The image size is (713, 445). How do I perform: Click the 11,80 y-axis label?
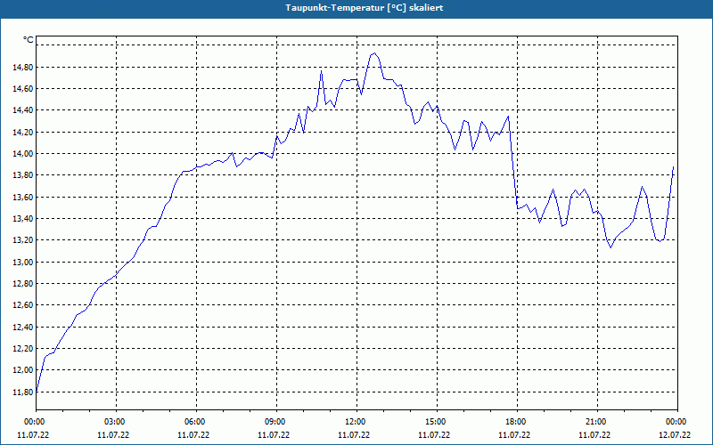[22, 392]
